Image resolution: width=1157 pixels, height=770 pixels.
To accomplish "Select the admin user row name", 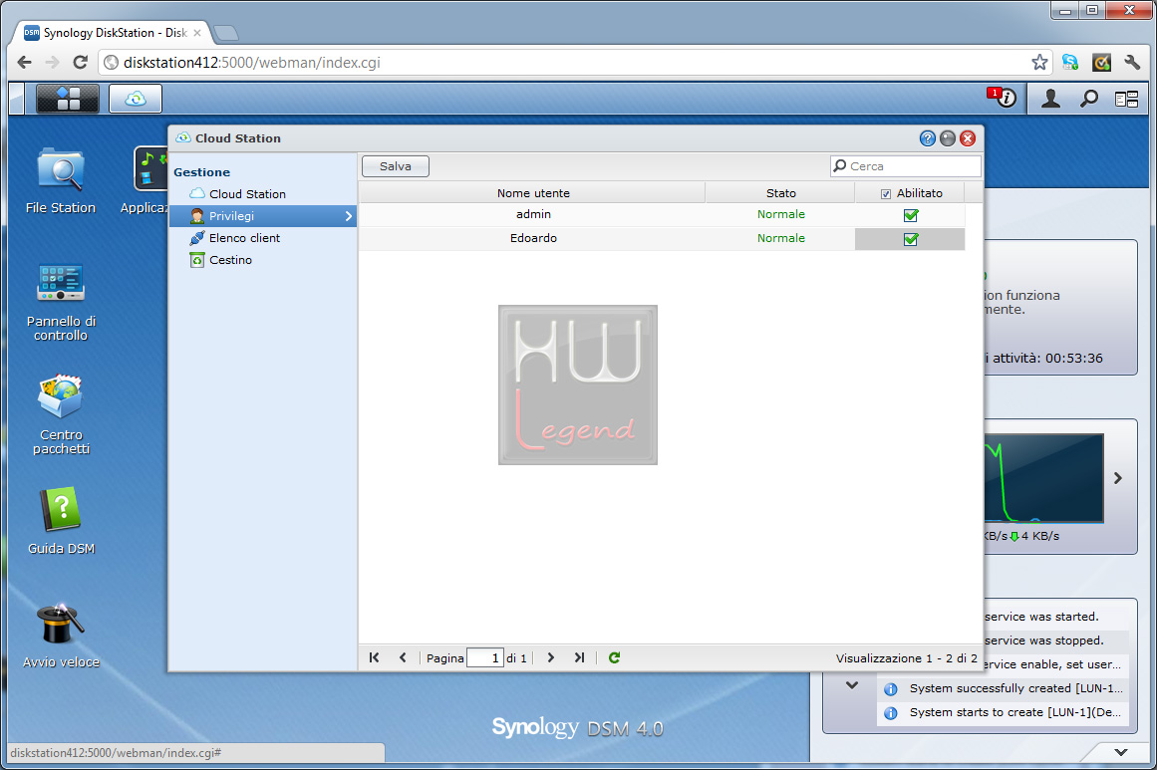I will 533,214.
